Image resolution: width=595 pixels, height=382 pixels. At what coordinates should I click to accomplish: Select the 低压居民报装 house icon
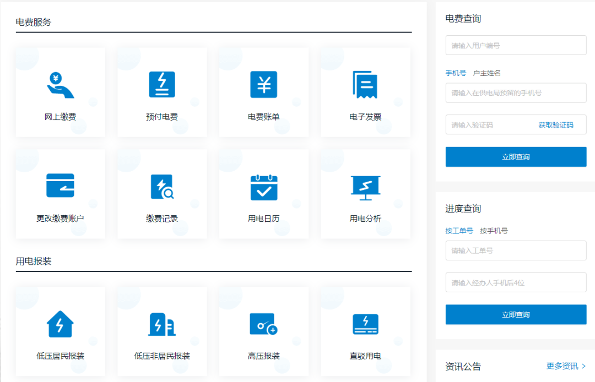point(60,324)
